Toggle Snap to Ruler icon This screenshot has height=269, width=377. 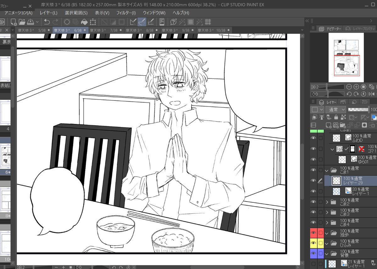click(133, 22)
